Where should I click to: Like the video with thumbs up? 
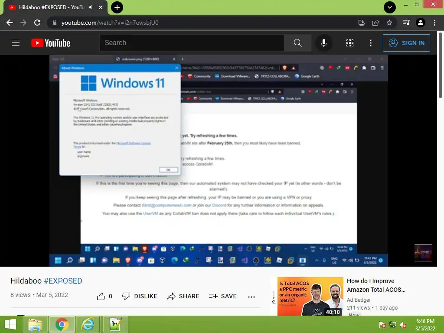(104, 296)
